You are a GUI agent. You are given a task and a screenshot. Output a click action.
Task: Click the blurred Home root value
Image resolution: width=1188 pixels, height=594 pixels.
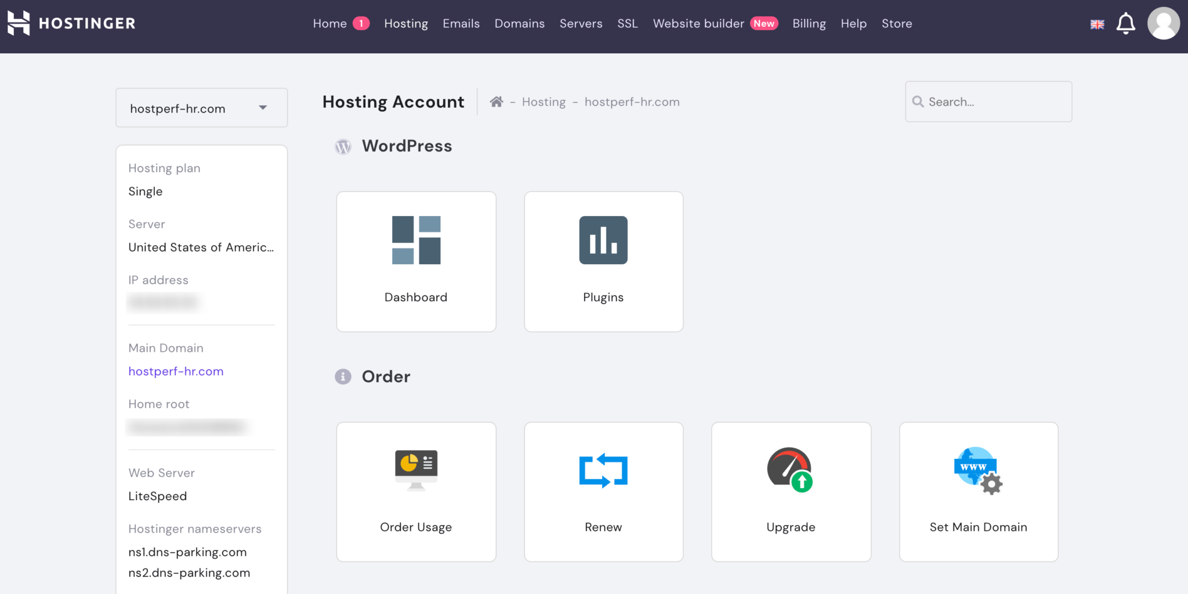pyautogui.click(x=187, y=427)
